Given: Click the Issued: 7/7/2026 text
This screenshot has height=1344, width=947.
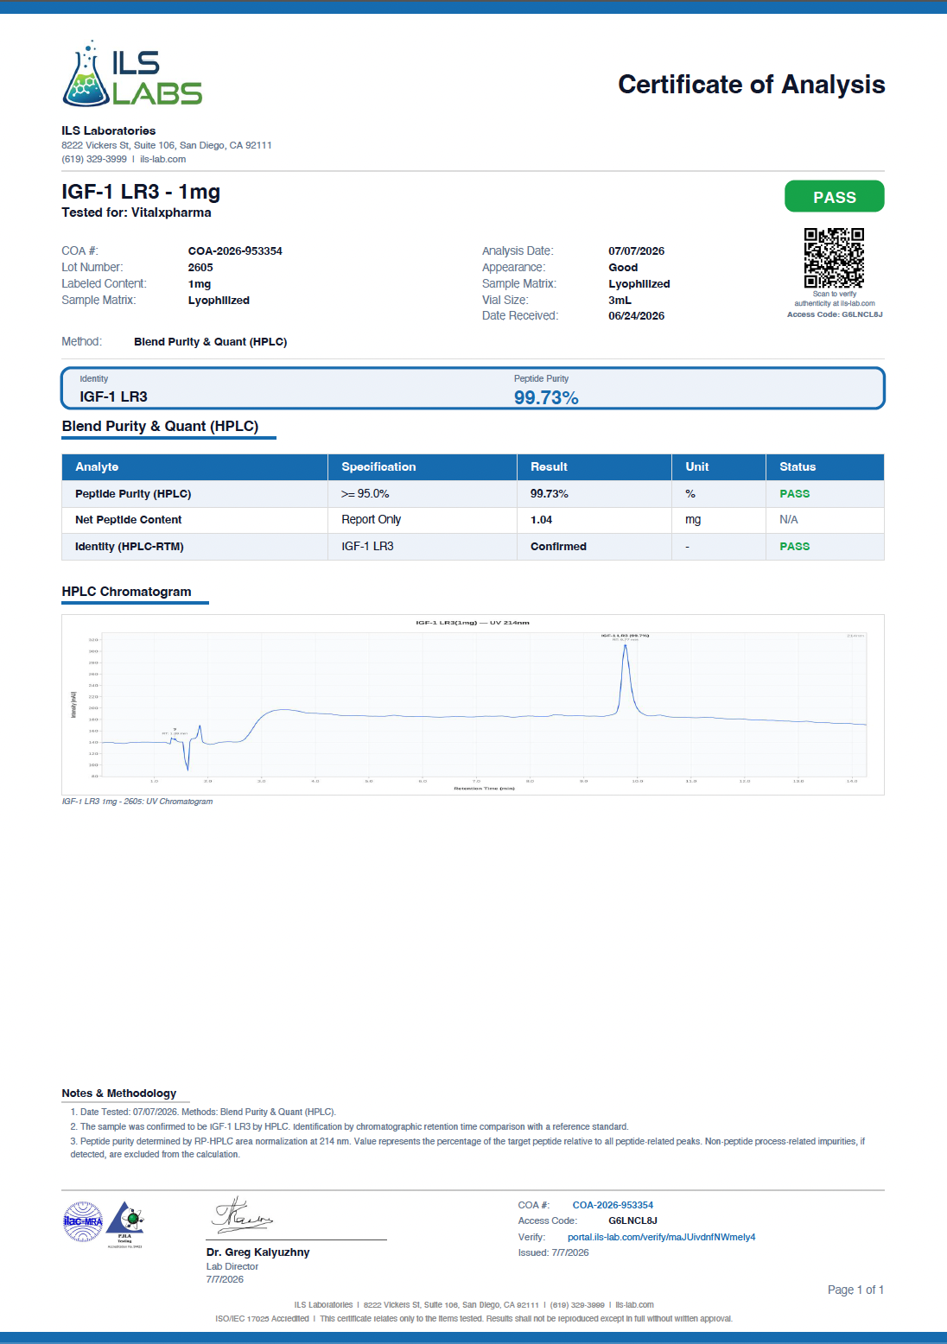Looking at the screenshot, I should tap(553, 1252).
